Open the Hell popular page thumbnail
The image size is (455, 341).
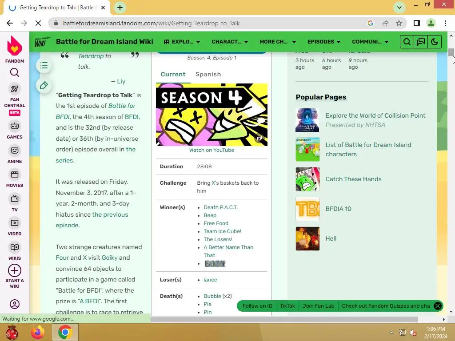click(x=307, y=238)
